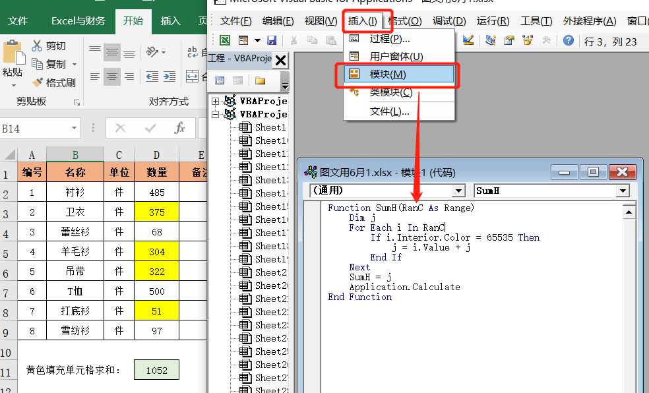
Task: Choose 模块(M) from Insert menu
Action: (399, 75)
